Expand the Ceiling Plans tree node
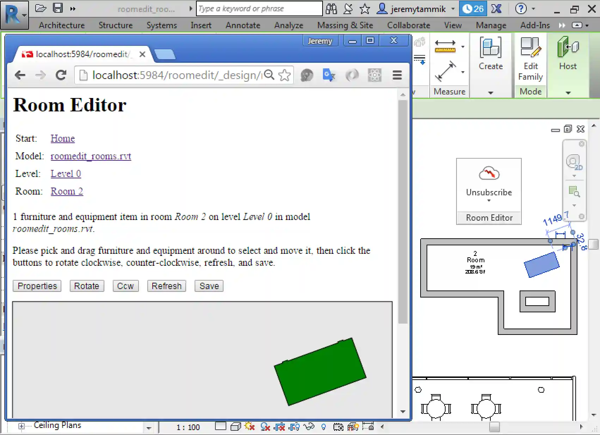 coord(22,427)
